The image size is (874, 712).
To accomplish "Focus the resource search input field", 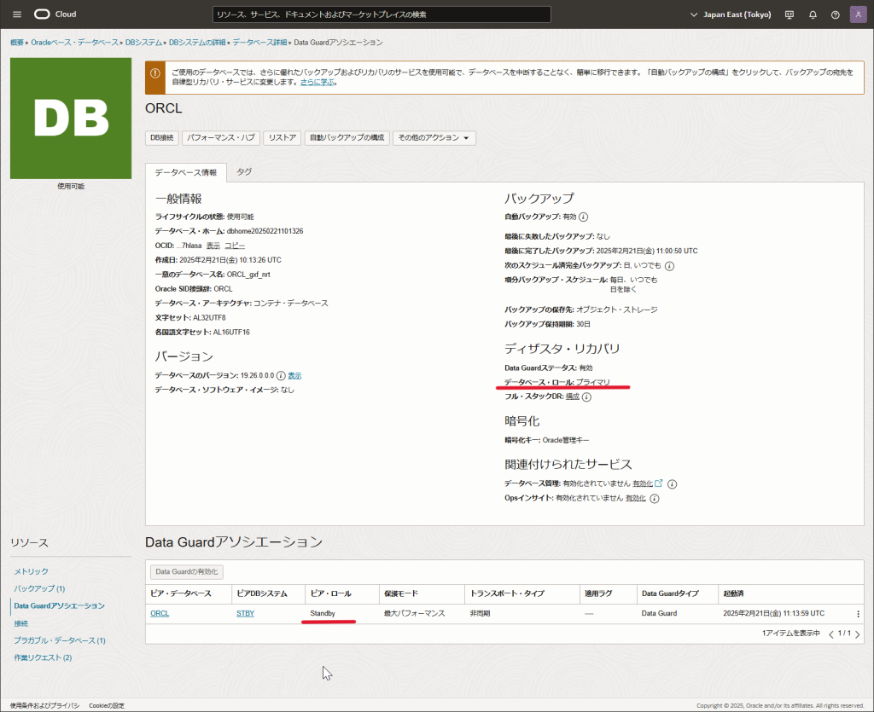I will [x=382, y=14].
